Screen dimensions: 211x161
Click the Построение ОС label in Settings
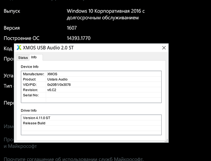click(22, 38)
